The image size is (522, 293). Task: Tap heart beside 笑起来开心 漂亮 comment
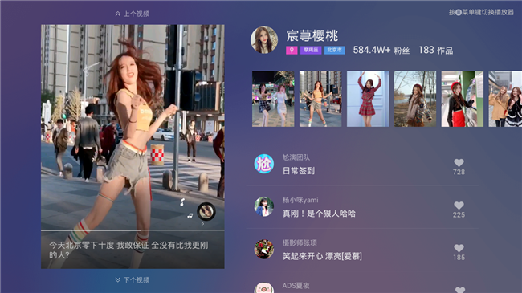(x=459, y=248)
